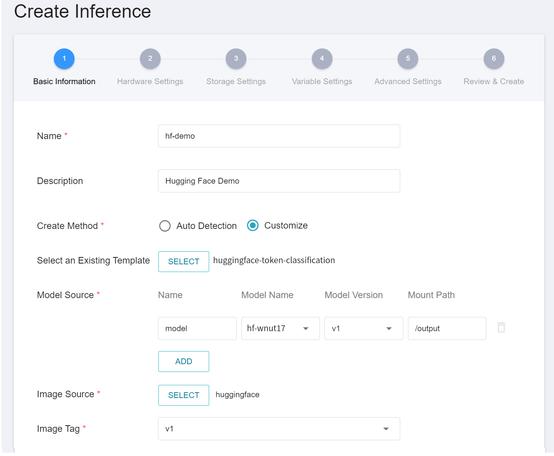The height and width of the screenshot is (456, 554).
Task: Jump to step 3 Storage Settings circle
Action: click(x=236, y=59)
